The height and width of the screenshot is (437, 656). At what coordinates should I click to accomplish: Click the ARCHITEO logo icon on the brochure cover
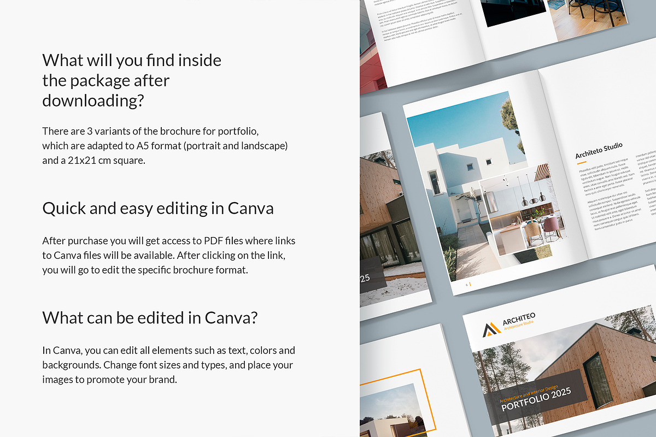tap(491, 330)
